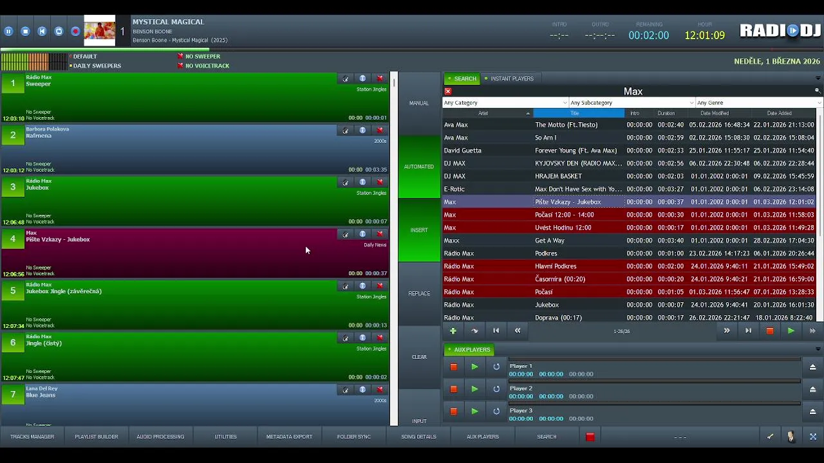Viewport: 824px width, 463px height.
Task: Go to previous page of search results
Action: coord(518,331)
